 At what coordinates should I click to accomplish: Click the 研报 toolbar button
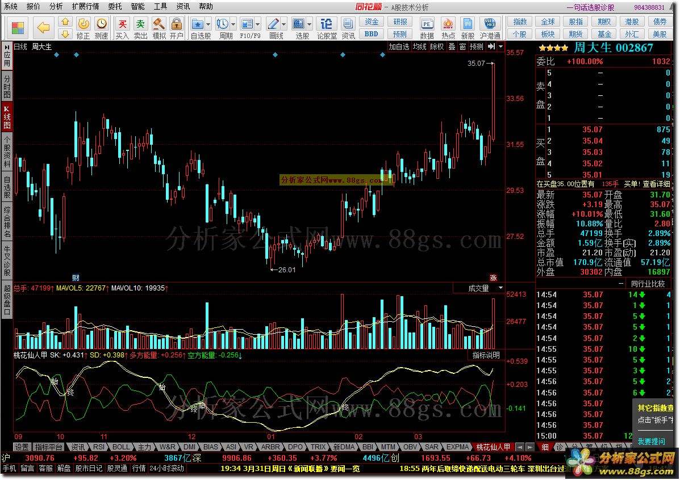401,22
